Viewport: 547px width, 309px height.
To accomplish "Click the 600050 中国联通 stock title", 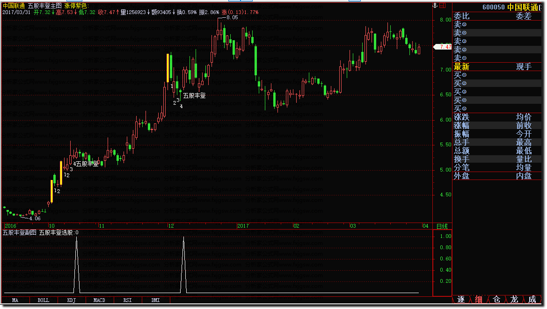I will click(511, 7).
